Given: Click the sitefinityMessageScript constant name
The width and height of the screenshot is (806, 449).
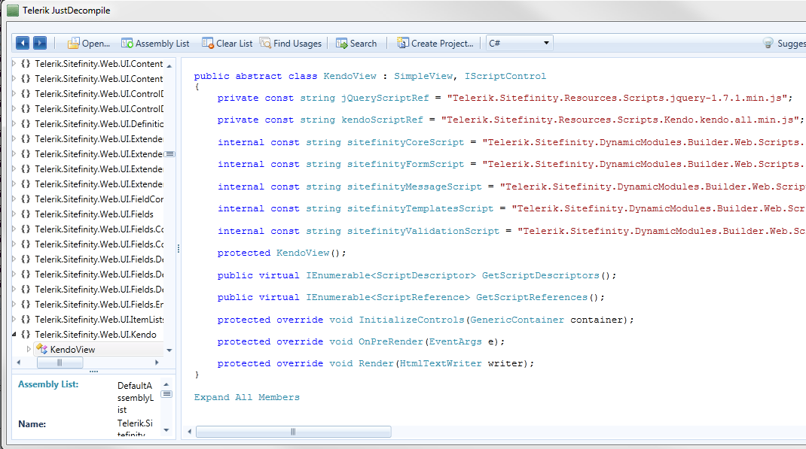Looking at the screenshot, I should coord(414,187).
